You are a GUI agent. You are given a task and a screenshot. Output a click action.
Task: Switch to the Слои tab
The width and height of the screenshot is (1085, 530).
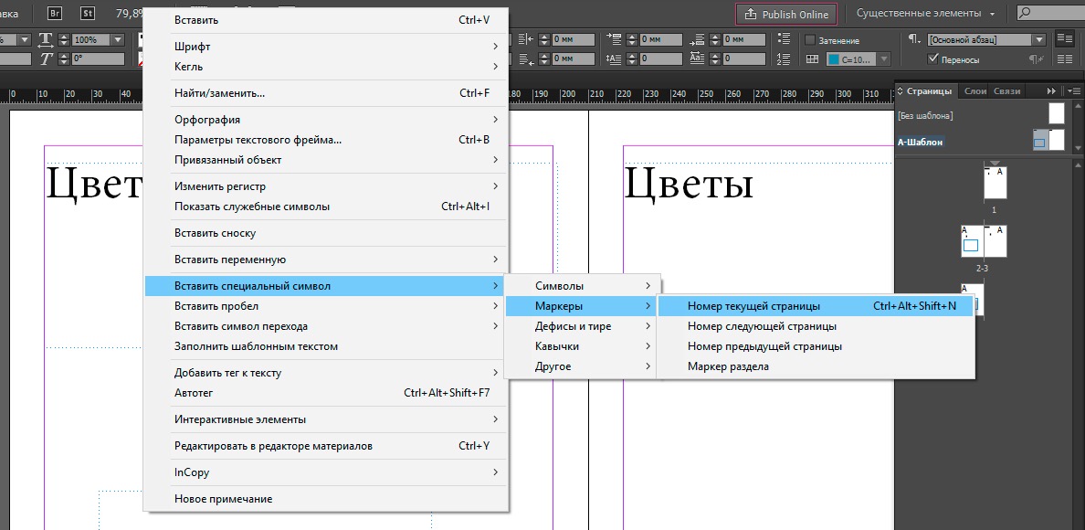pos(974,90)
